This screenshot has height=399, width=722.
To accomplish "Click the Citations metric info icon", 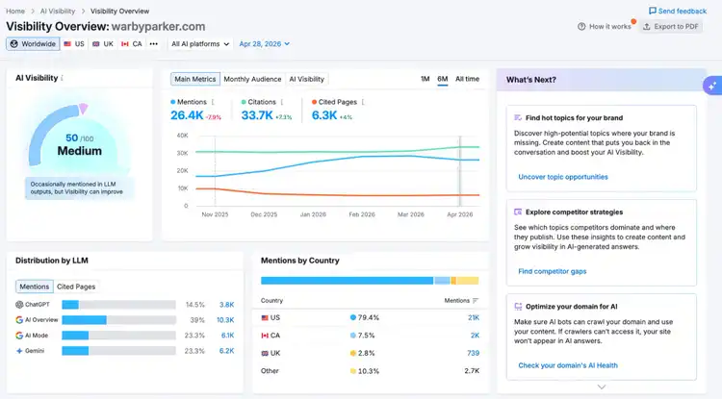I will click(282, 102).
